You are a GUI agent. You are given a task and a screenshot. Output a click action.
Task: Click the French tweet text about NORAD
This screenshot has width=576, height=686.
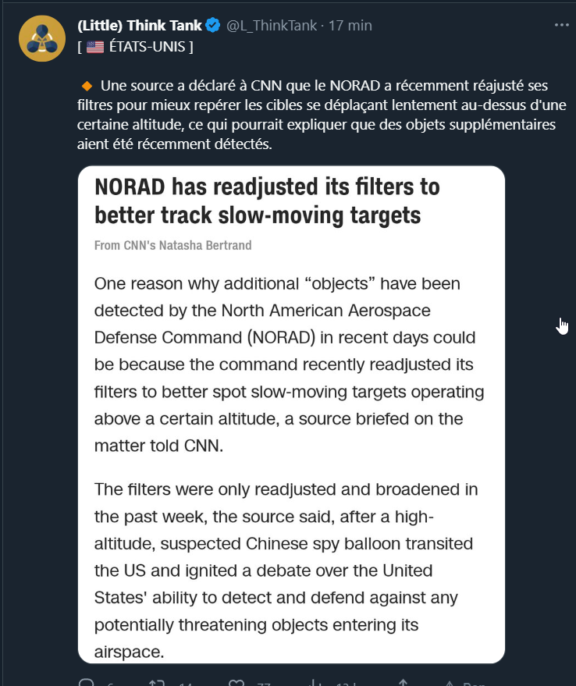click(x=322, y=115)
